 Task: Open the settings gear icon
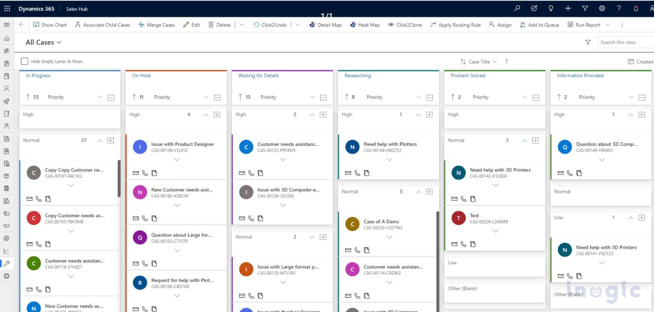pyautogui.click(x=602, y=9)
